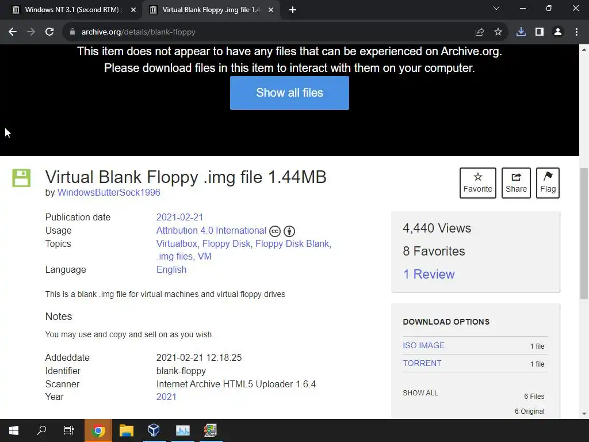Click the address bar URL
Viewport: 589px width, 442px height.
click(x=138, y=32)
